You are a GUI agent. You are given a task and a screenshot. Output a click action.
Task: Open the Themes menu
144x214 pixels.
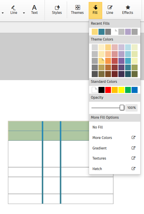click(x=77, y=10)
